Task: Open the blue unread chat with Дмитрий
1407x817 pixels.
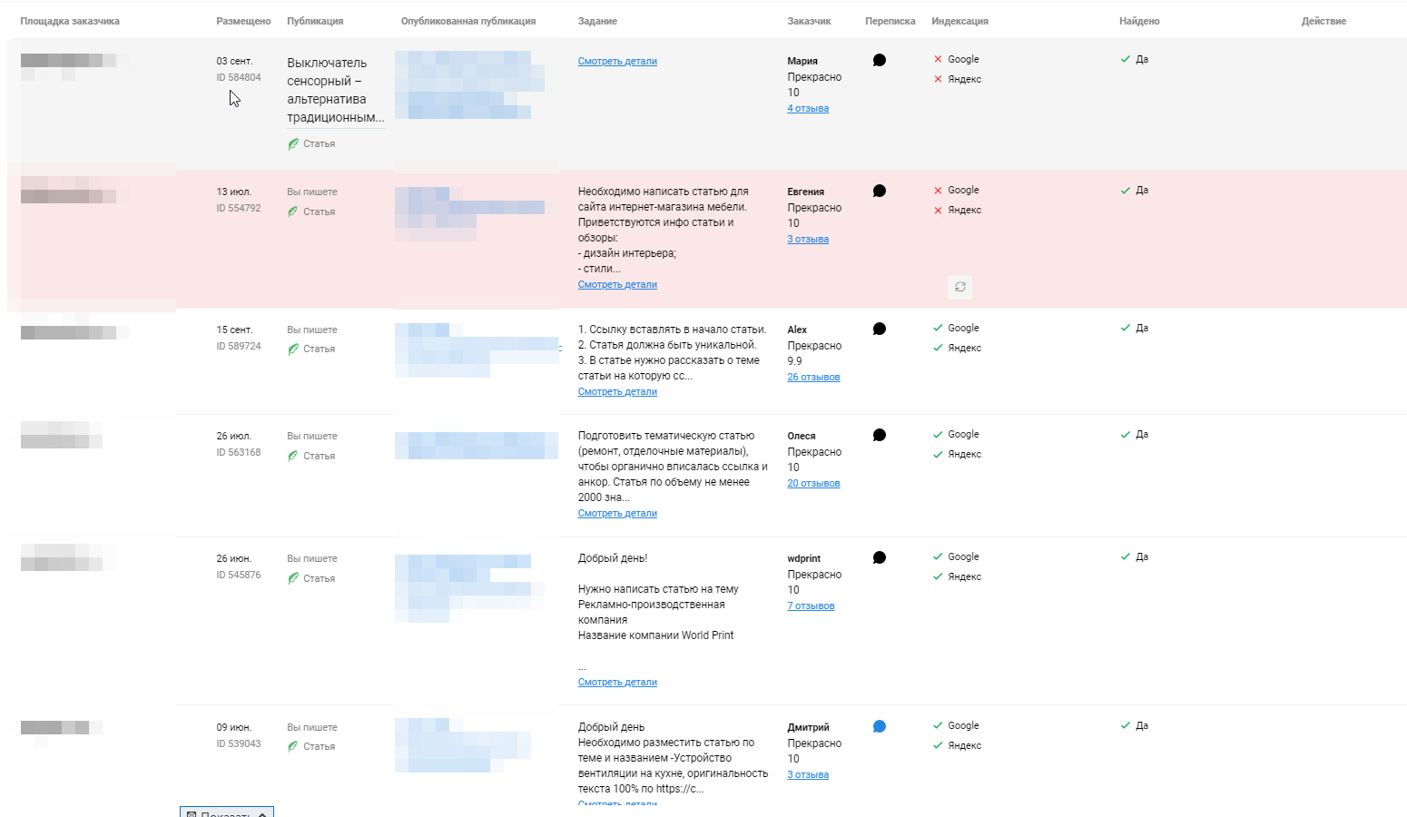Action: [879, 727]
